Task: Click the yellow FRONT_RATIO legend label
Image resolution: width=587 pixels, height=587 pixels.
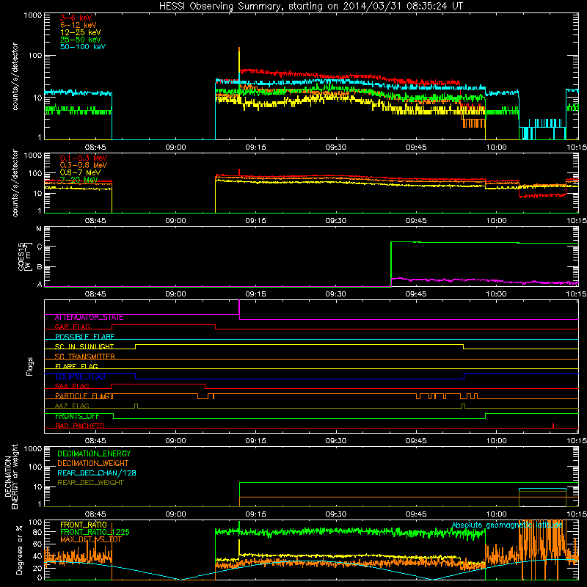Action: (x=84, y=525)
